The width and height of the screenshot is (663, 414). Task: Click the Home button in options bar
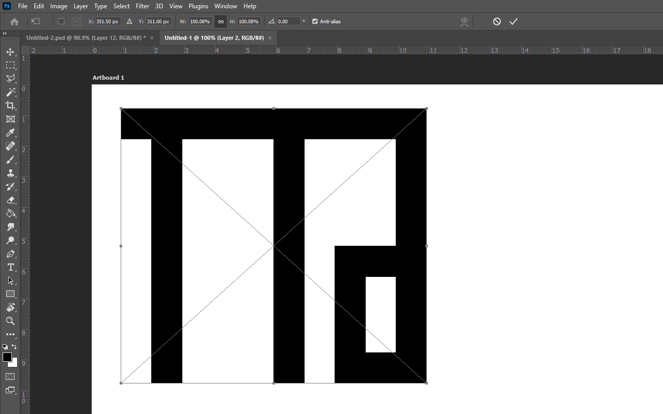[15, 22]
